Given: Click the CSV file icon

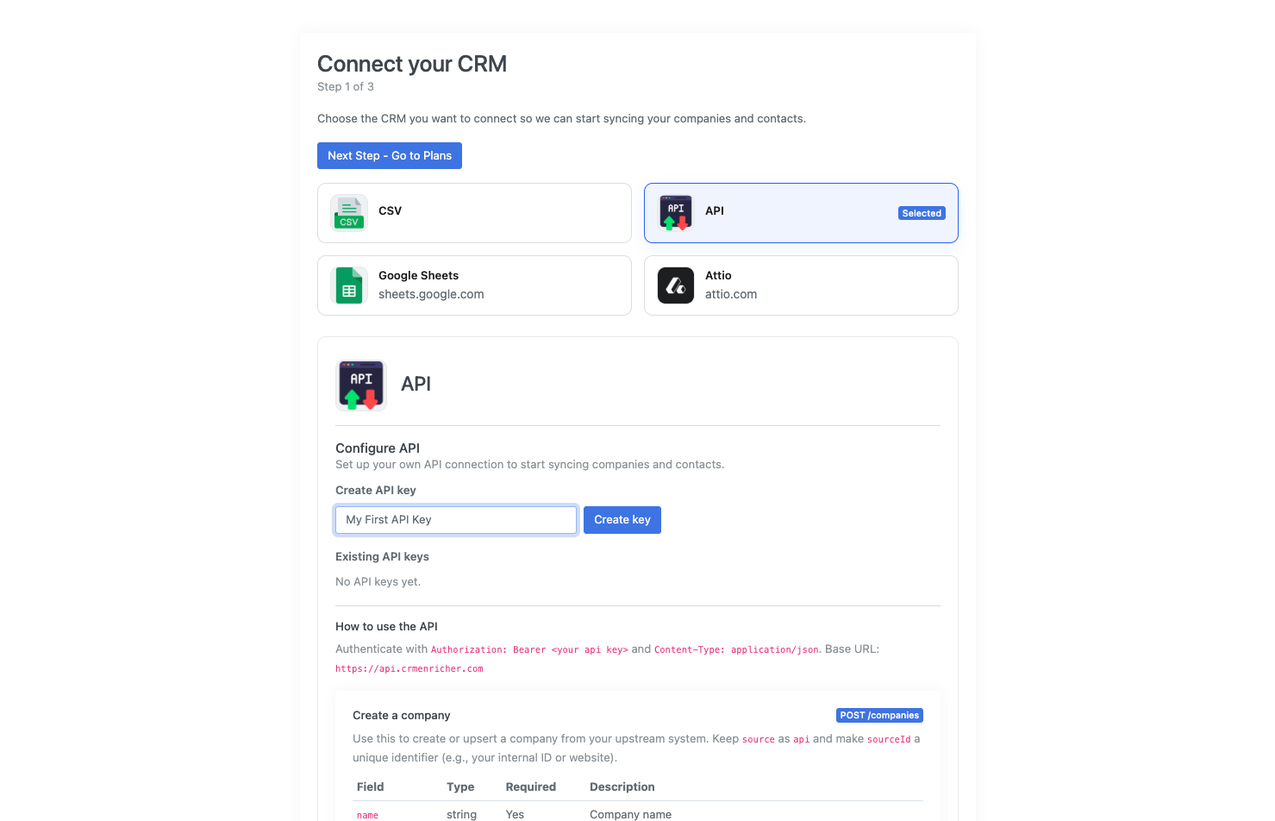Looking at the screenshot, I should click(349, 213).
